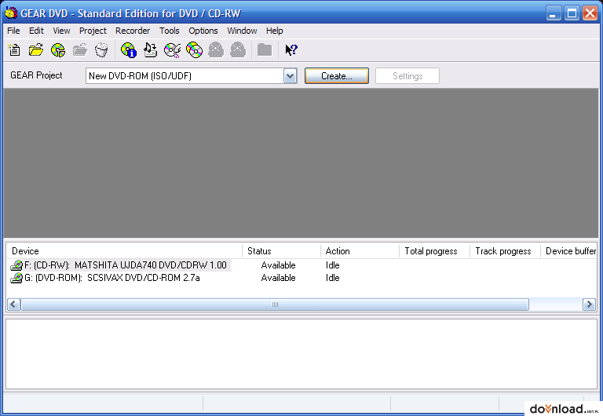This screenshot has height=416, width=603.
Task: Click the device list horizontal scrollbar thumb
Action: pos(275,305)
